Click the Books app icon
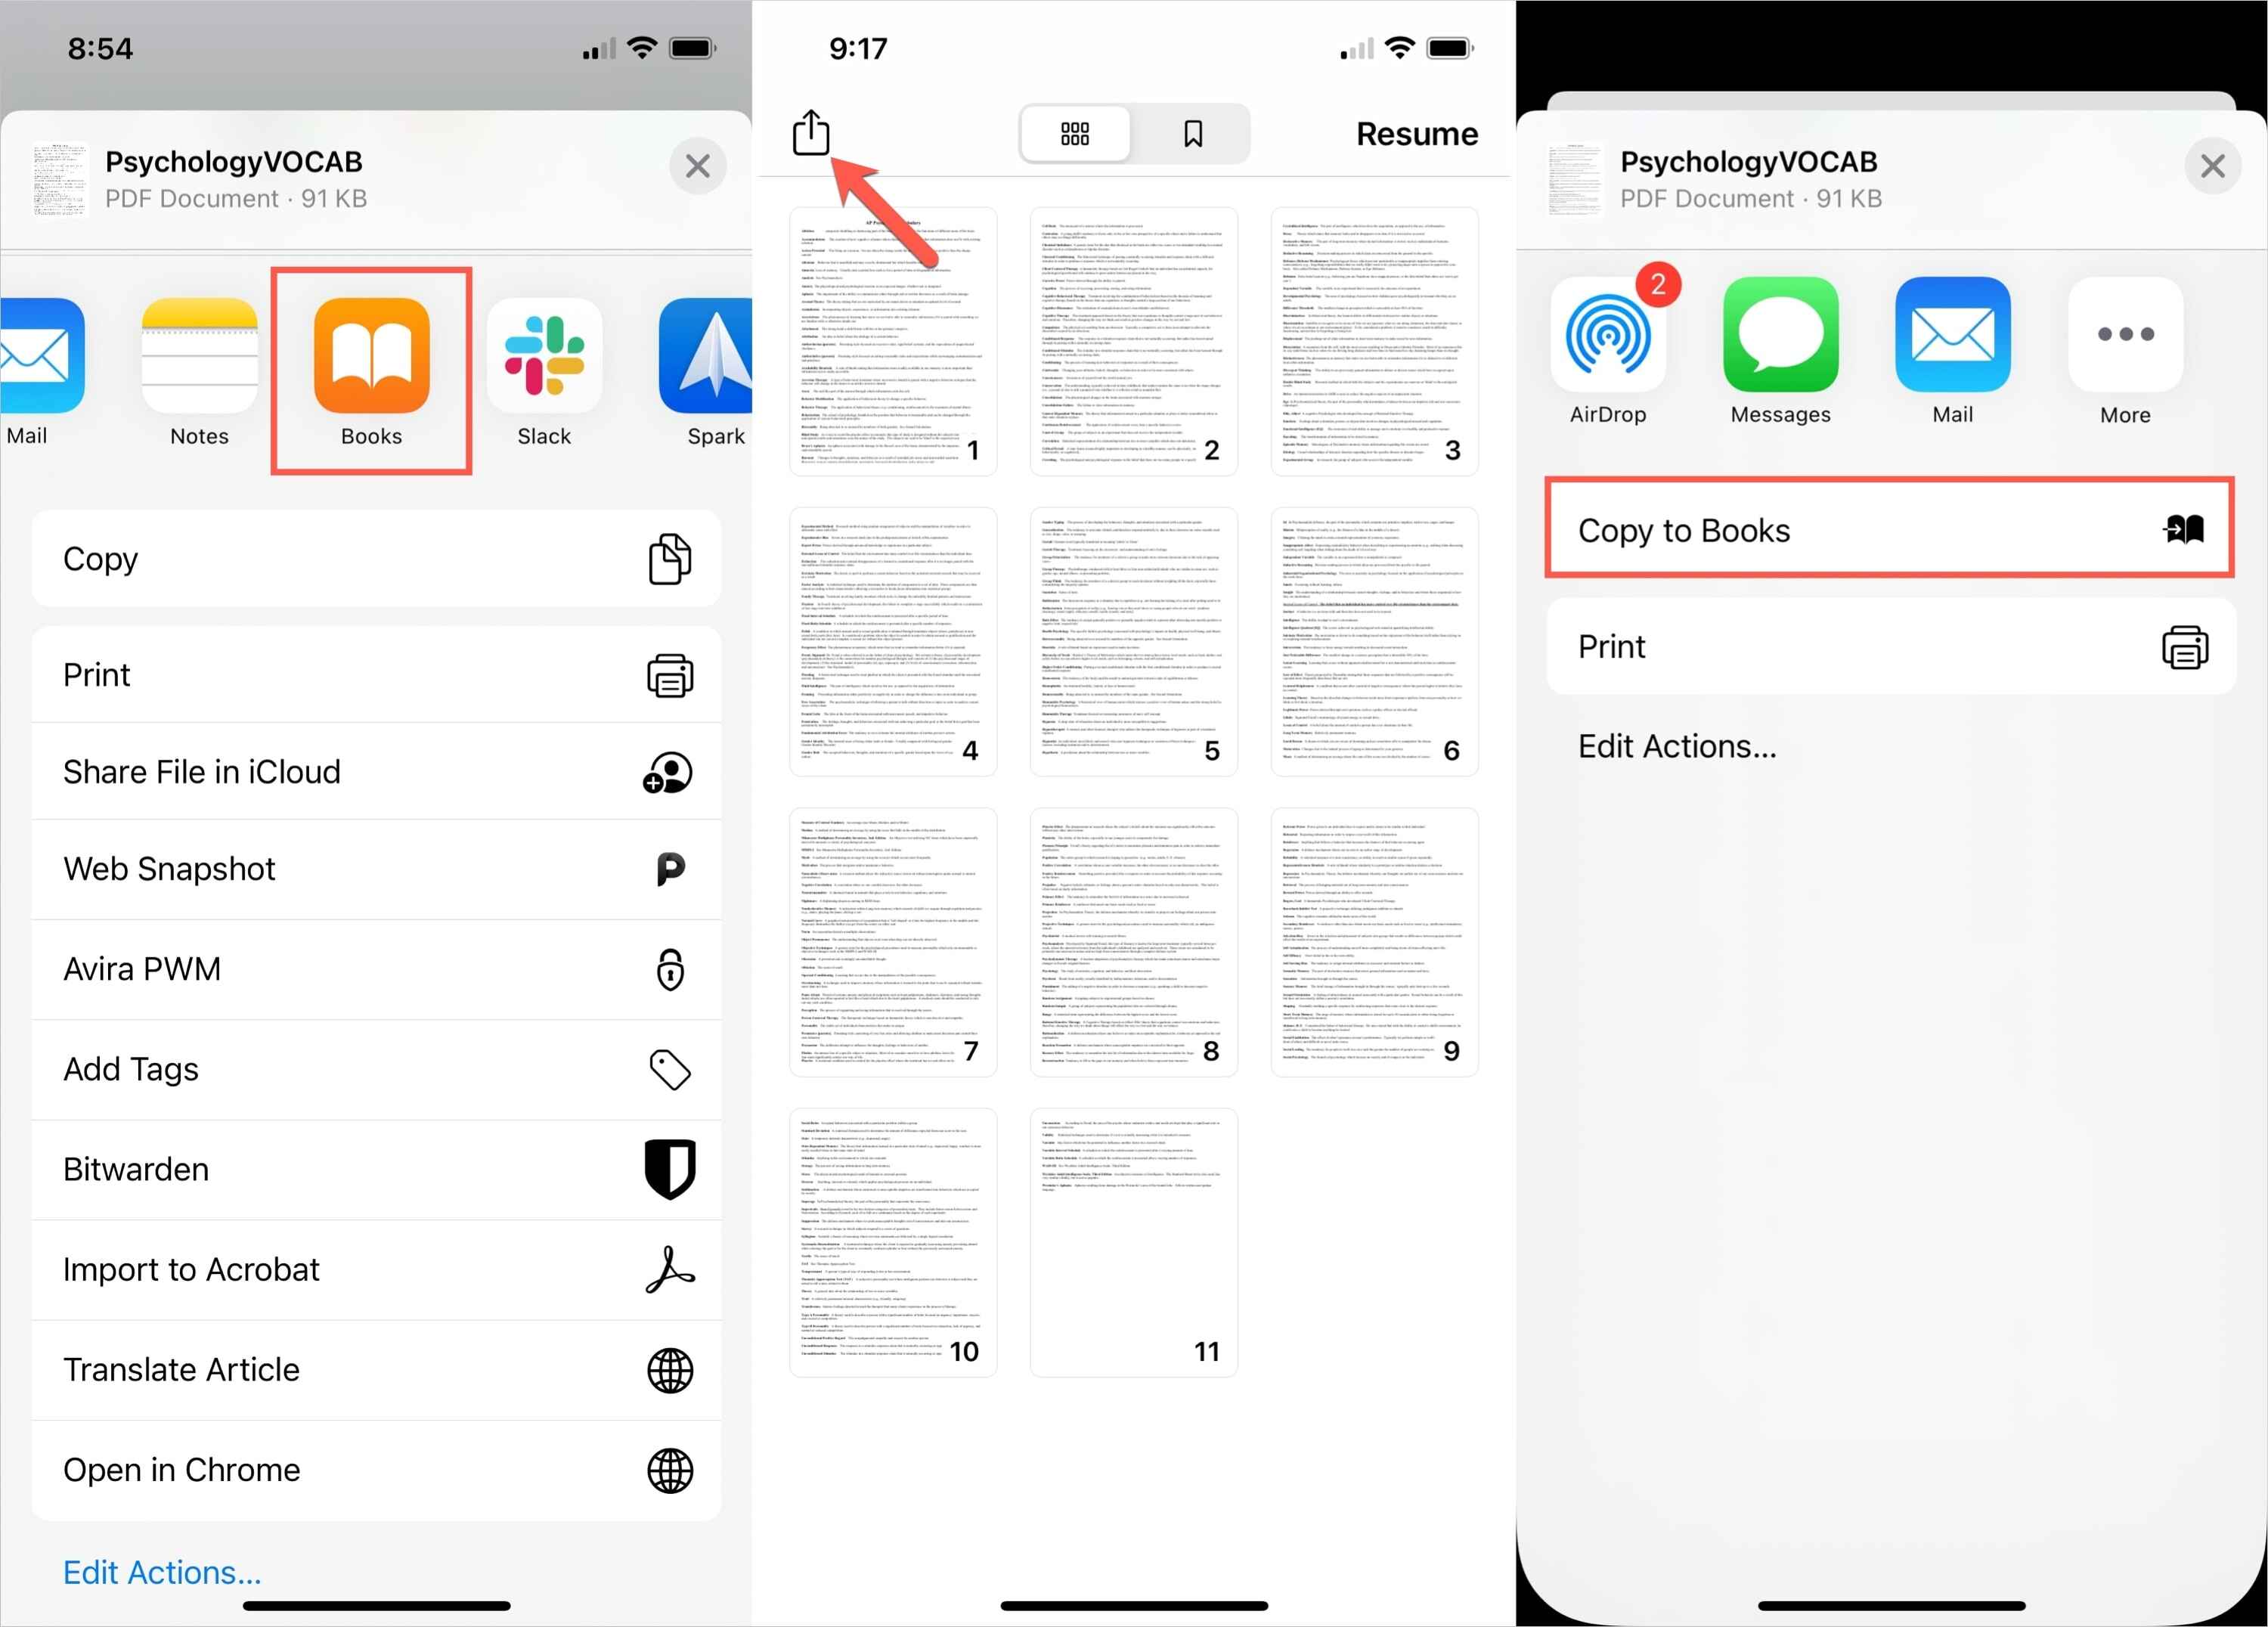 [371, 361]
